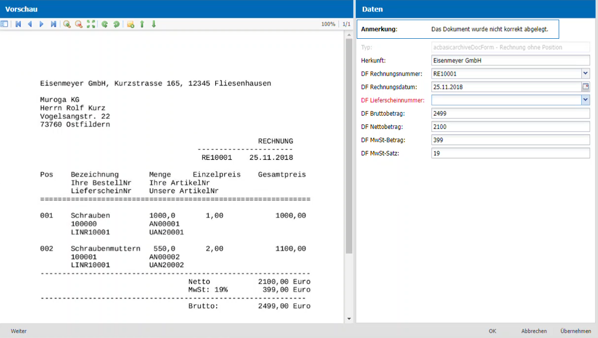The width and height of the screenshot is (598, 338).
Task: Zoom in on the preview
Action: click(x=67, y=24)
